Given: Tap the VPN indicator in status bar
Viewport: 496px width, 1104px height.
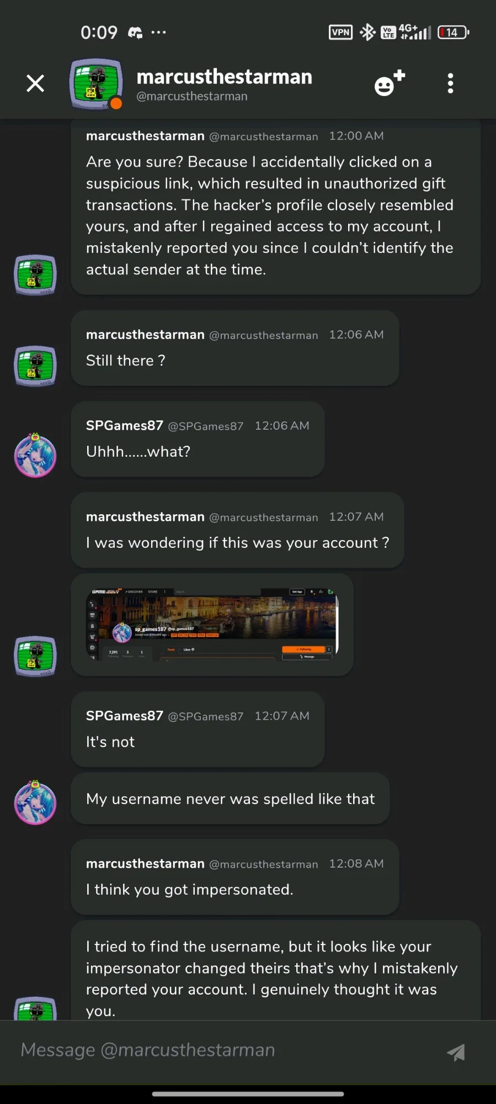Looking at the screenshot, I should pos(340,33).
